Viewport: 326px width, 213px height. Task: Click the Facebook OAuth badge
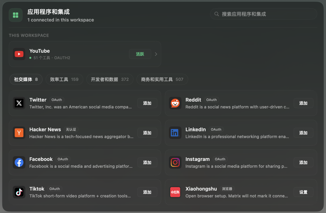(x=63, y=159)
